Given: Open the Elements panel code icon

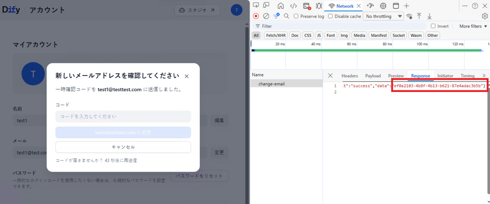Looking at the screenshot, I should coord(293,6).
